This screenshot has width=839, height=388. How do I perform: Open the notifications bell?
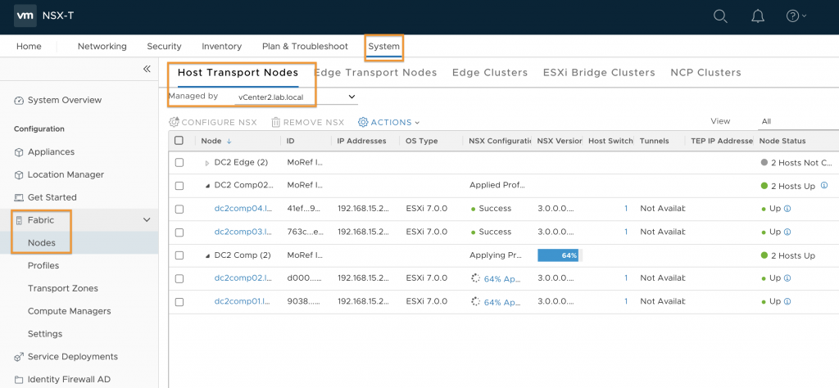pyautogui.click(x=758, y=16)
